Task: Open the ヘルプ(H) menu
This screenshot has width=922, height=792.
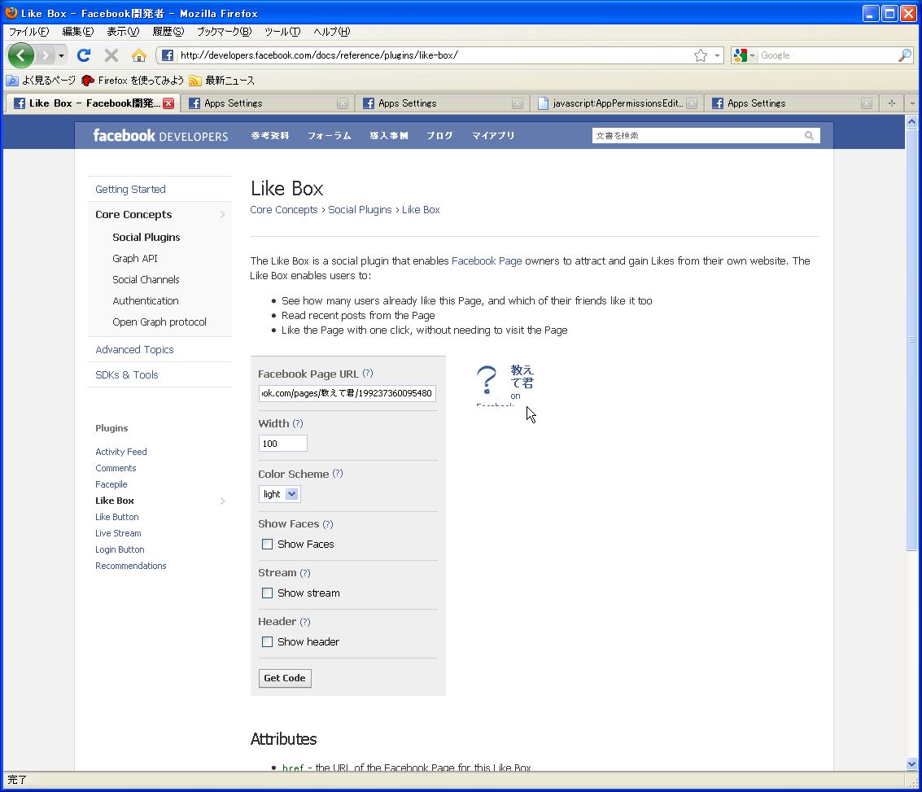Action: coord(332,32)
